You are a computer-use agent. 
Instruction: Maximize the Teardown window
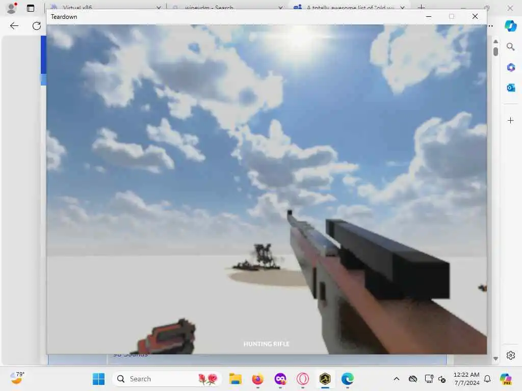(x=452, y=16)
